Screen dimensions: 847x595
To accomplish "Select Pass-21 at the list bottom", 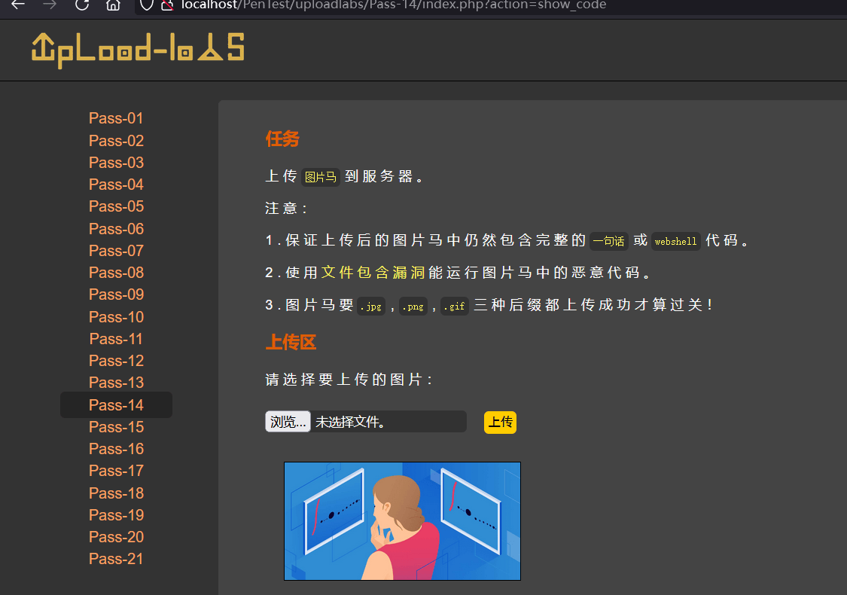I will click(116, 559).
